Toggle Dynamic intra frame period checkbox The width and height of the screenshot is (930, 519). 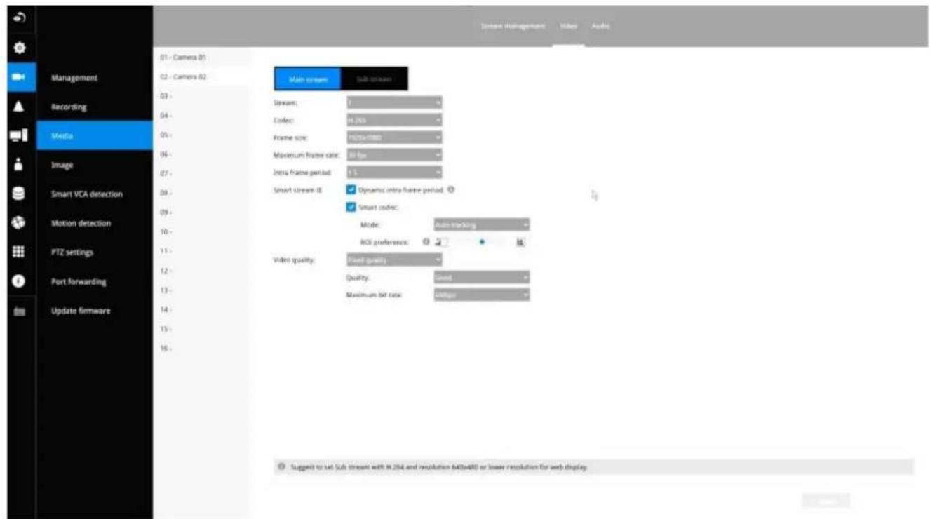pos(352,189)
